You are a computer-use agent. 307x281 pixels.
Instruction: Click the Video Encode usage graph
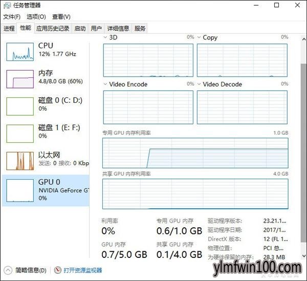148,107
